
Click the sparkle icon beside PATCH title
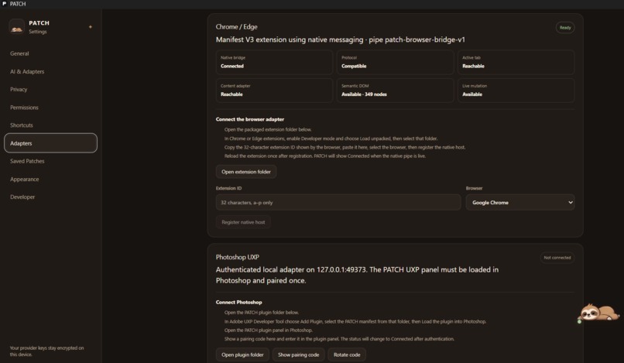pyautogui.click(x=91, y=26)
